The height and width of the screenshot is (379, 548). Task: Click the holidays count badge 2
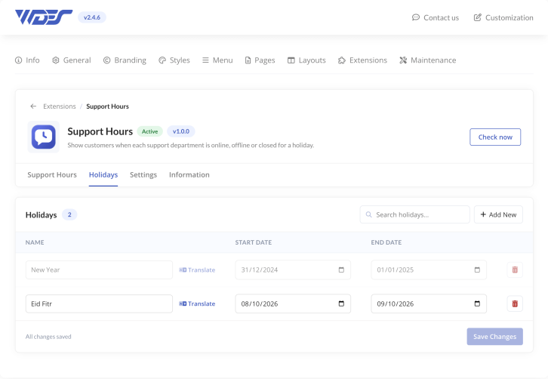69,214
